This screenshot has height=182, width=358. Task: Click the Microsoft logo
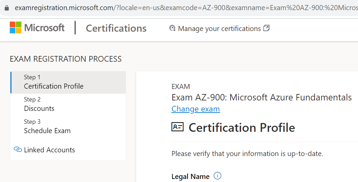[x=37, y=28]
